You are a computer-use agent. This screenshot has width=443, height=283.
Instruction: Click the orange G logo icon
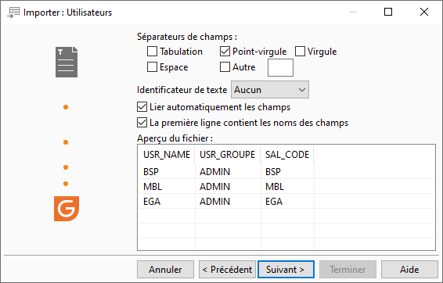click(x=67, y=209)
